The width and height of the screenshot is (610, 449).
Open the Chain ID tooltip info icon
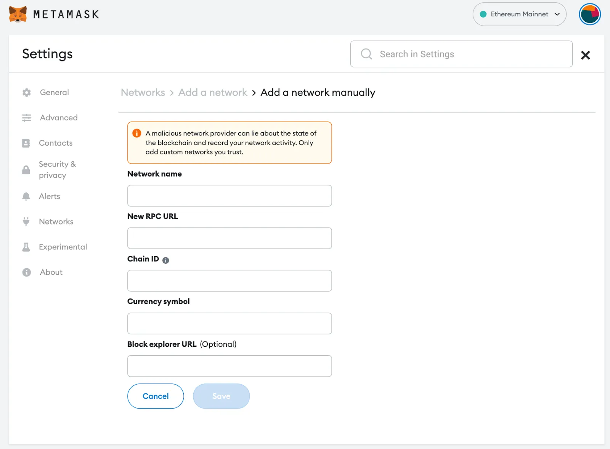click(165, 260)
